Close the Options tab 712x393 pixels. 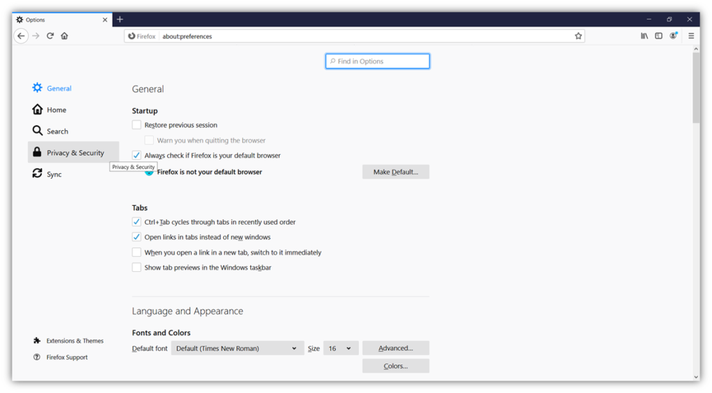pos(105,19)
